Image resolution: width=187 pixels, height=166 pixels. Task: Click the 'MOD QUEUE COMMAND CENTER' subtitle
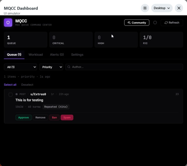(33, 25)
